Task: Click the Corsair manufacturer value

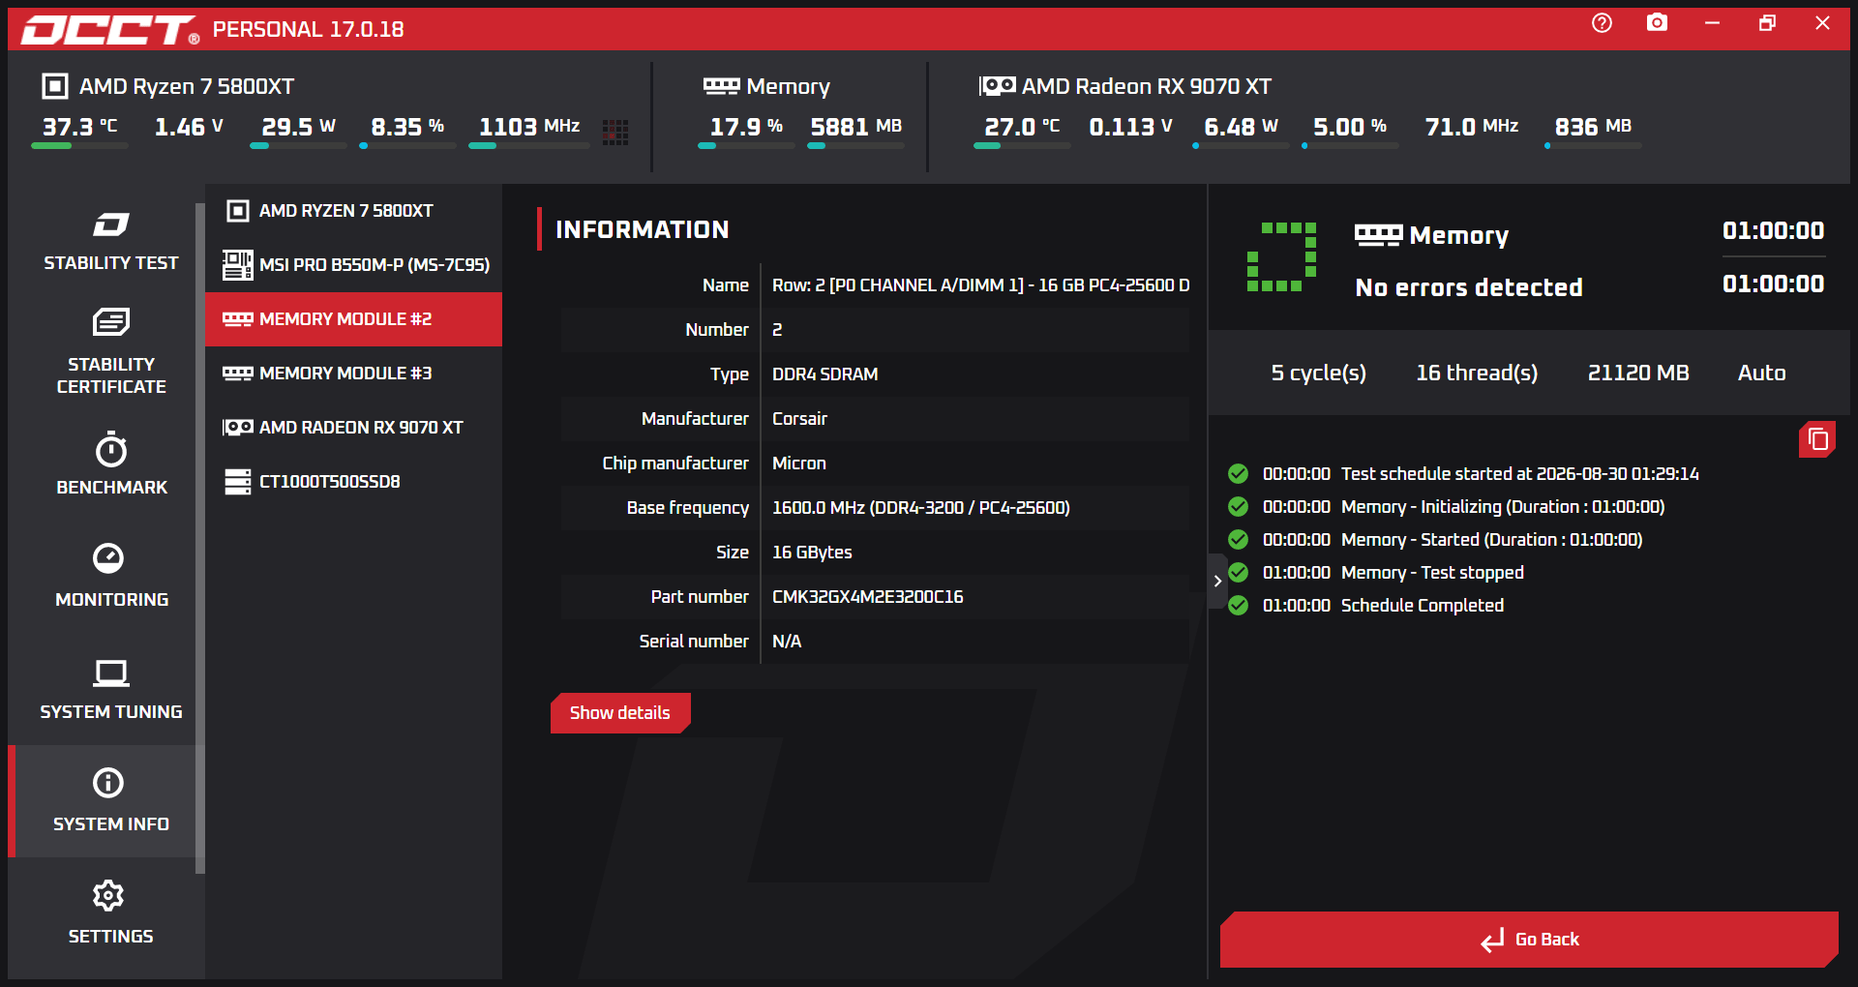Action: click(799, 419)
